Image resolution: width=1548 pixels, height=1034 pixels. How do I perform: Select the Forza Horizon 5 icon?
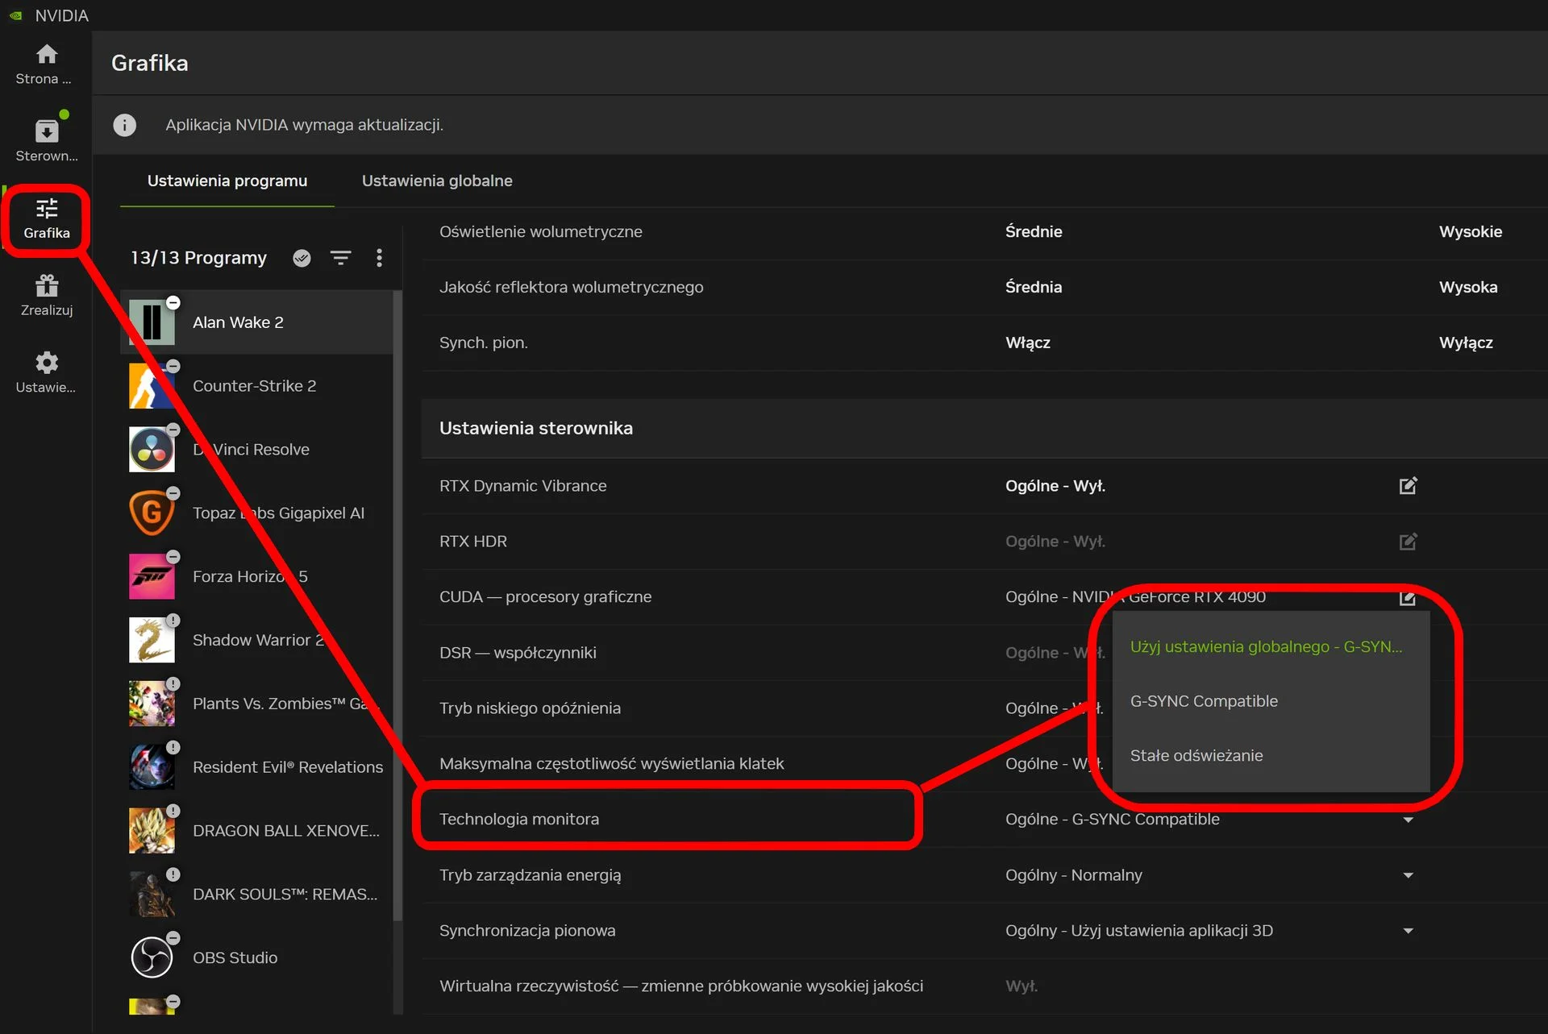(x=152, y=577)
